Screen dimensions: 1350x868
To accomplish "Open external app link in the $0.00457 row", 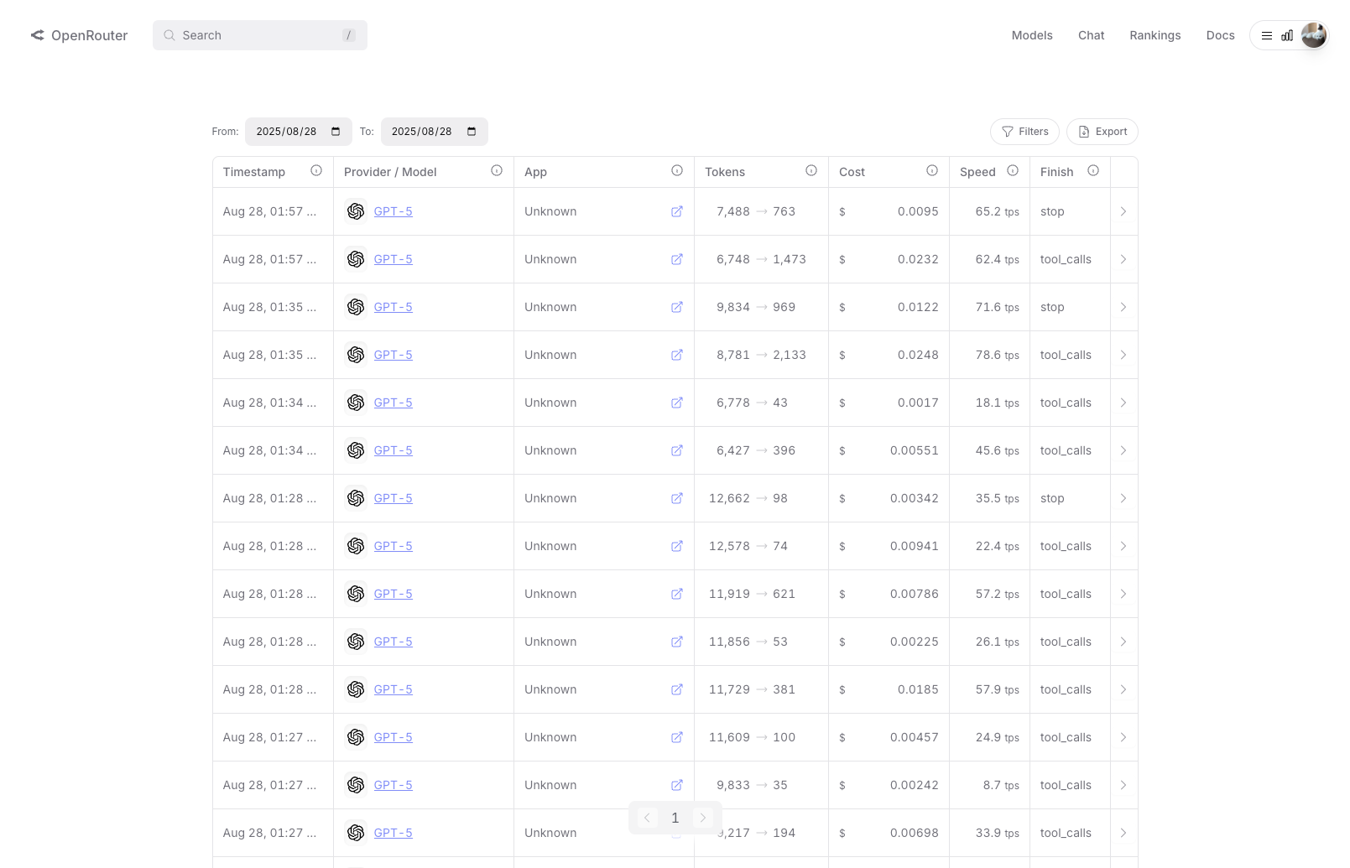I will click(677, 737).
